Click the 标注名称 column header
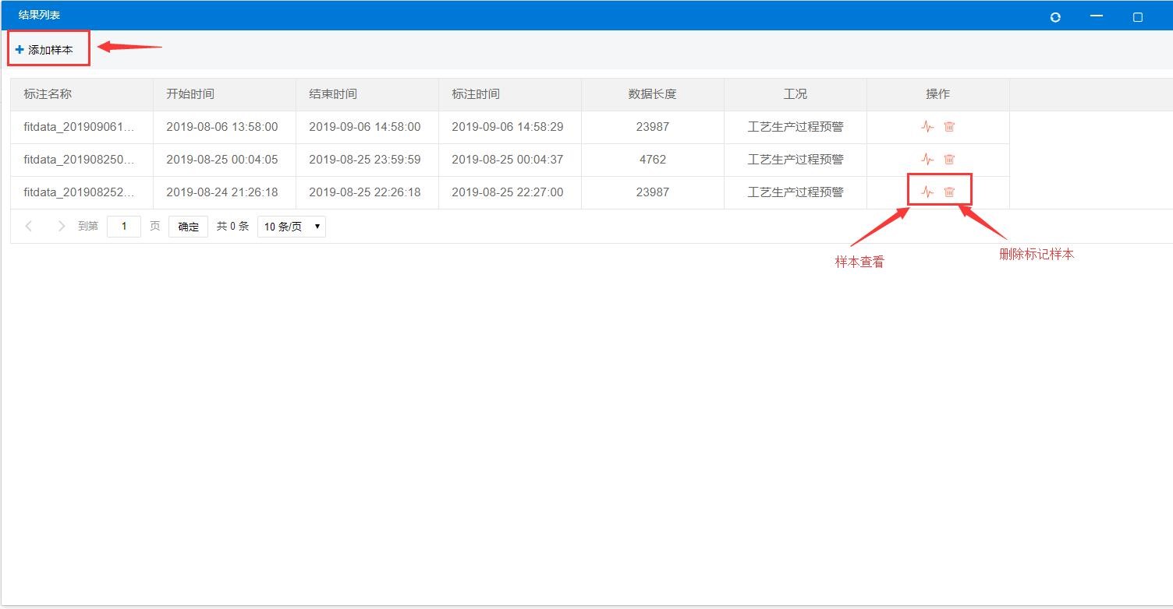Image resolution: width=1173 pixels, height=609 pixels. [48, 94]
